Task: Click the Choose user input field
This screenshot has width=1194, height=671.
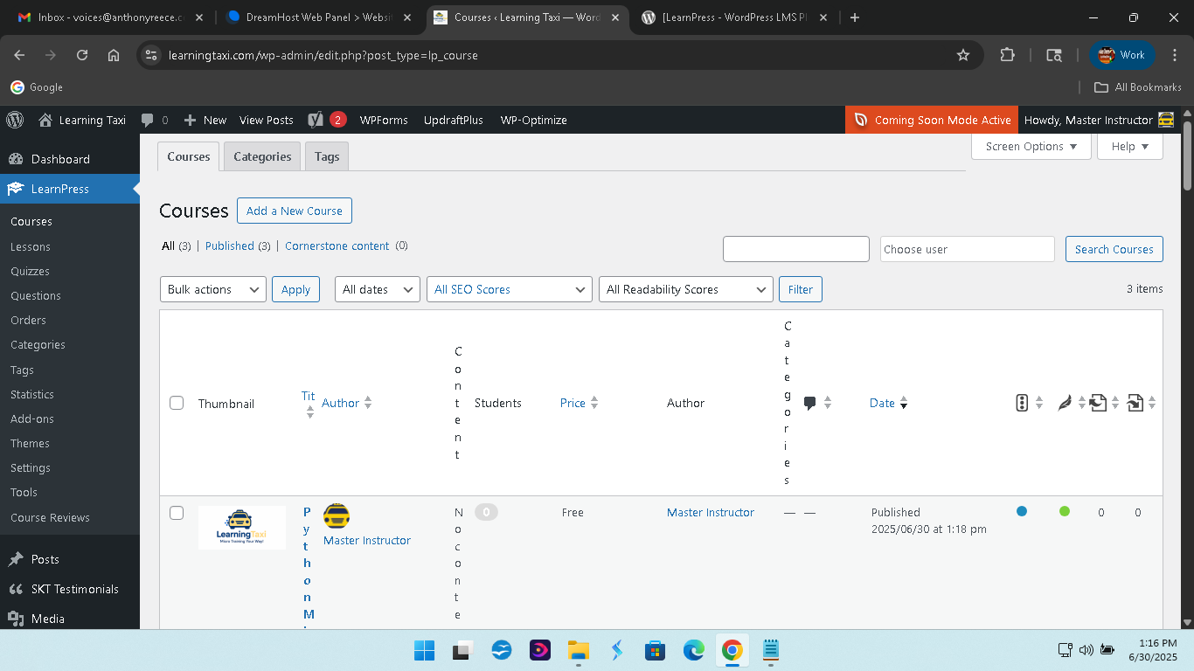Action: (x=968, y=249)
